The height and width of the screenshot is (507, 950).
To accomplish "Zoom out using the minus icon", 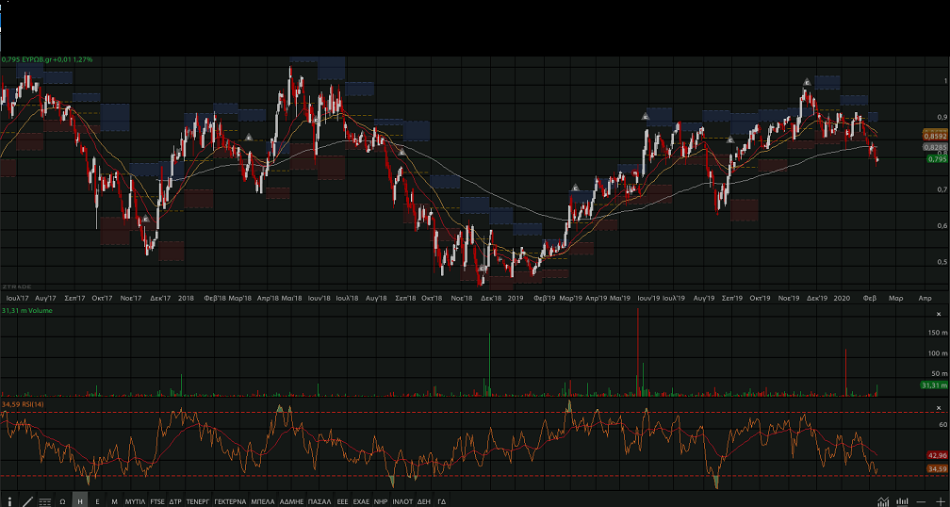I will click(x=921, y=501).
